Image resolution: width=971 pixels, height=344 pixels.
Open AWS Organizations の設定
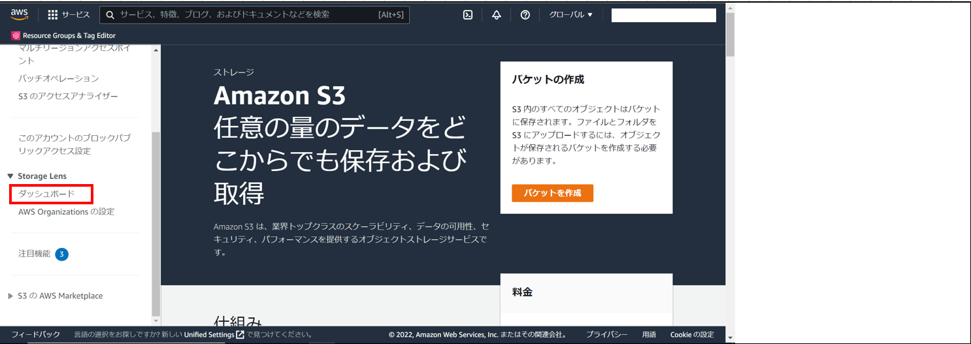coord(67,211)
